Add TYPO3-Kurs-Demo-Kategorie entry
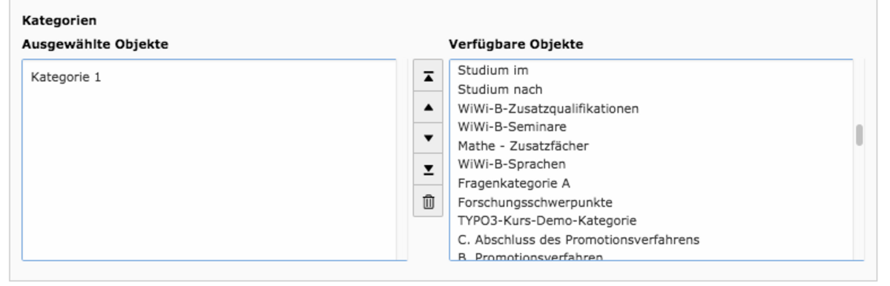 [650, 220]
